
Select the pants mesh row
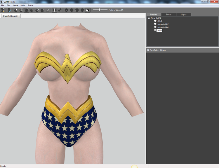pos(159,30)
